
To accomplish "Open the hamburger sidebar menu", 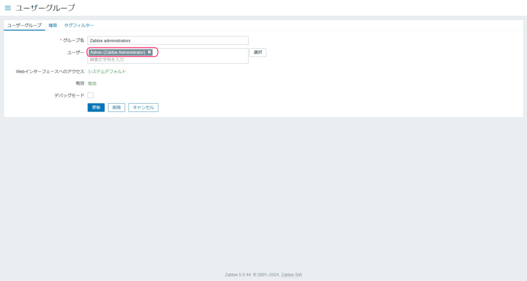I will coord(8,8).
